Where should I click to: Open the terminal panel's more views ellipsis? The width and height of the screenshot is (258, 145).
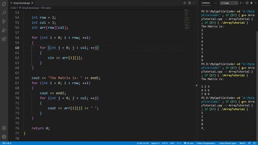click(215, 3)
